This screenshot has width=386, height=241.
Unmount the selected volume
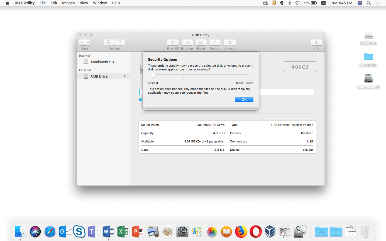click(x=230, y=43)
